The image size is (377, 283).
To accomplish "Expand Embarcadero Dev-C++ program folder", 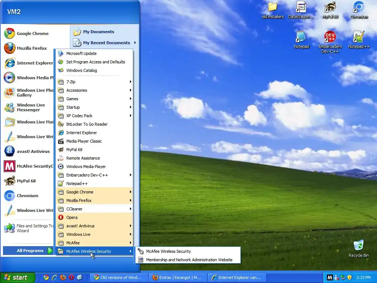I will [95, 175].
